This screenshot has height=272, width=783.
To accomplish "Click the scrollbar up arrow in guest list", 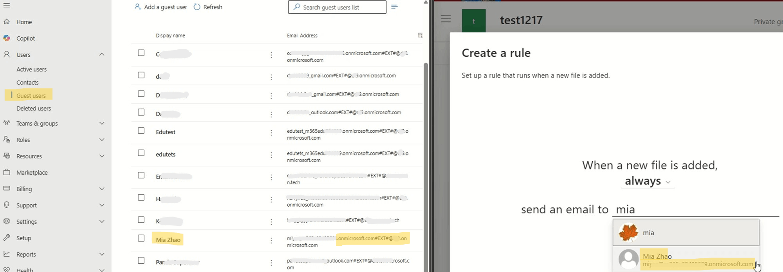I will (426, 2).
